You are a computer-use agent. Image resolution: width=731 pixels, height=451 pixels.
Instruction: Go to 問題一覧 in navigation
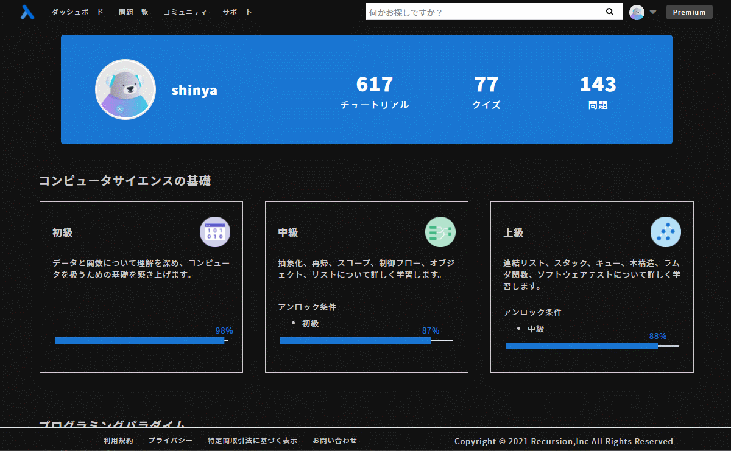coord(133,12)
